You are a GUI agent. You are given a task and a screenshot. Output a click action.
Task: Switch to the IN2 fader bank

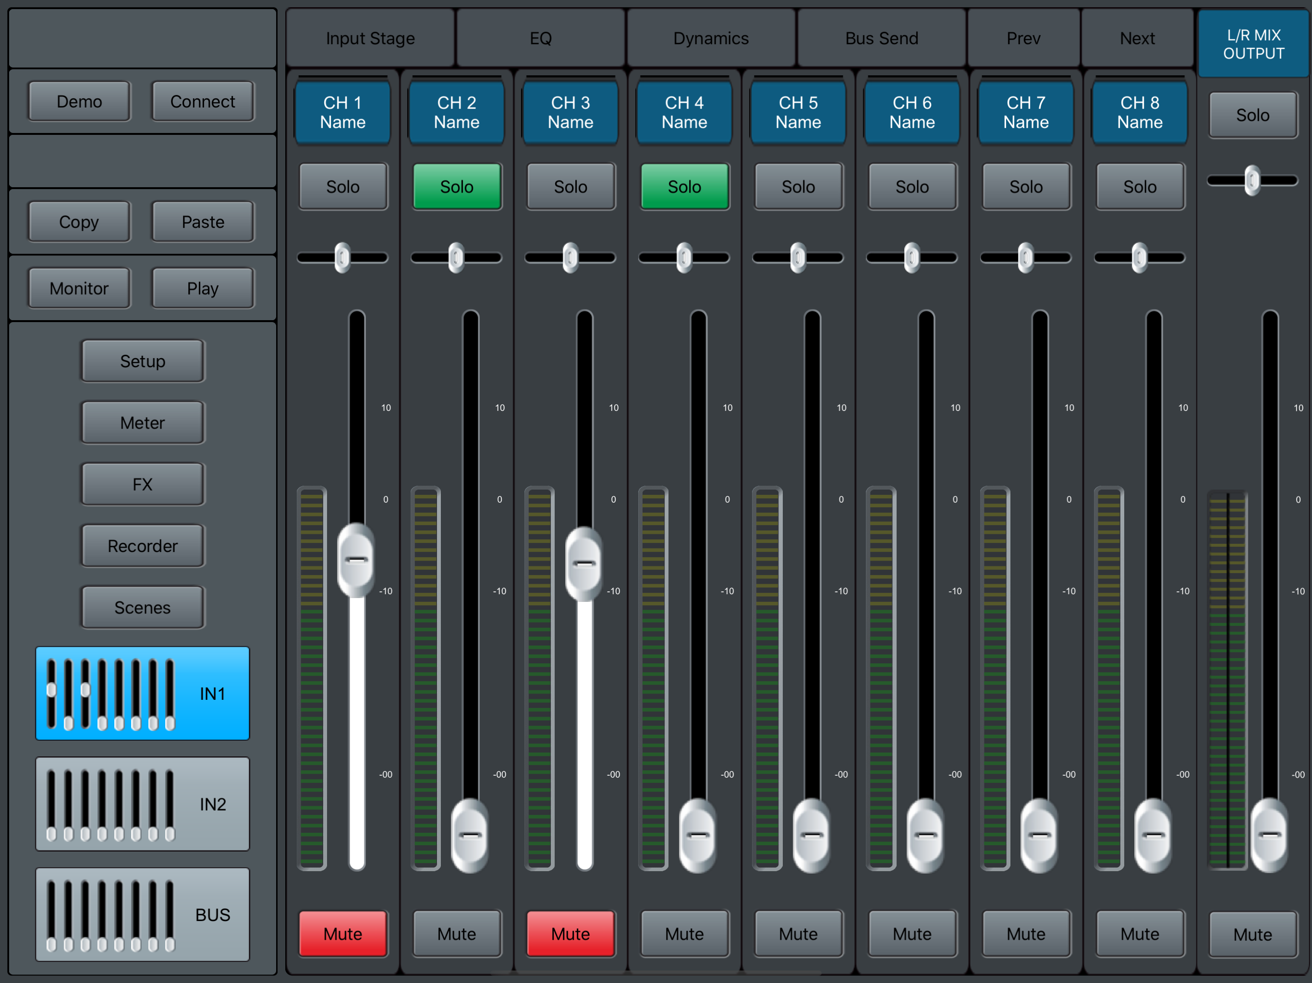point(142,804)
